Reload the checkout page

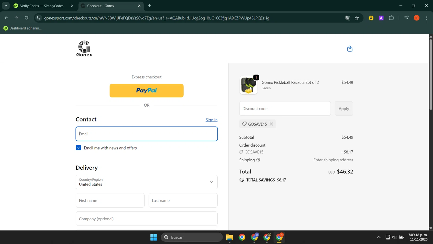pyautogui.click(x=27, y=18)
